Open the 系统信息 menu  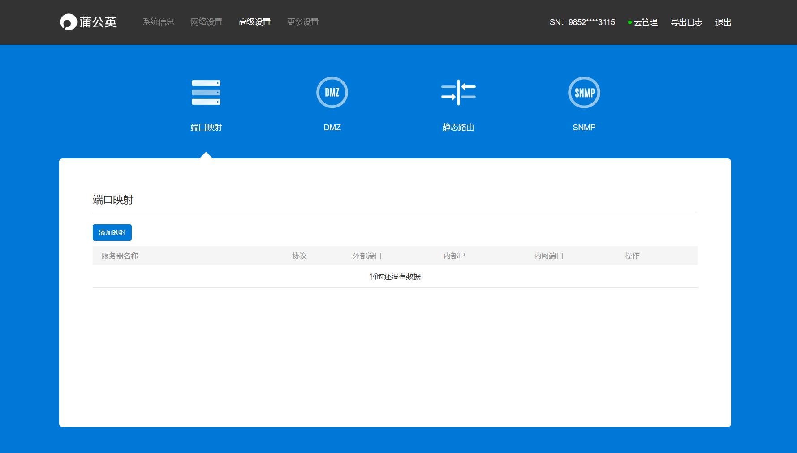coord(158,22)
